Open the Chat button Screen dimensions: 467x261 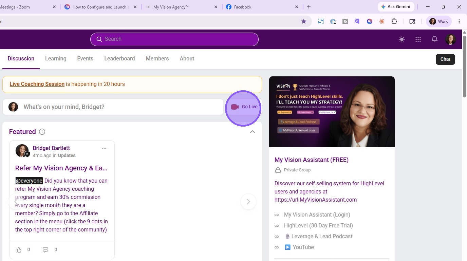[x=445, y=59]
